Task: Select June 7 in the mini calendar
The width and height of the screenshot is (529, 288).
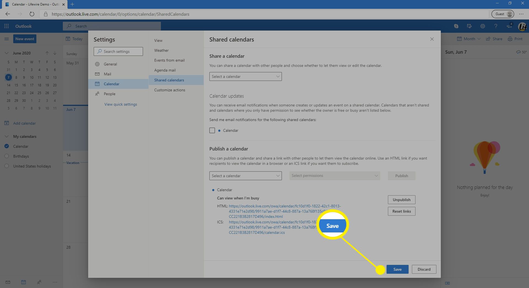Action: [9, 77]
